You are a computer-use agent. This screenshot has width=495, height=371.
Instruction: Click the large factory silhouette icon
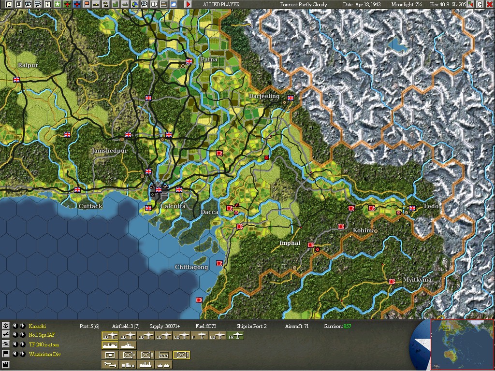[146, 364]
